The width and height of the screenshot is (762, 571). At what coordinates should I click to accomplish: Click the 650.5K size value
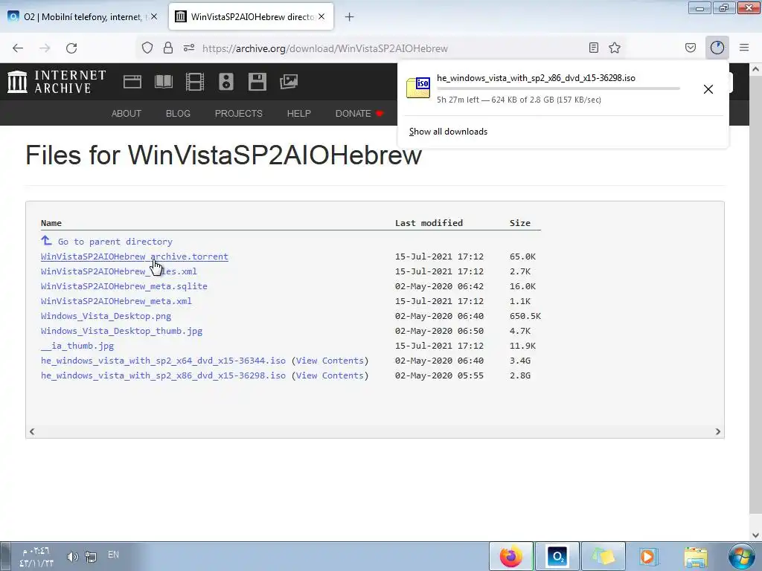point(525,316)
